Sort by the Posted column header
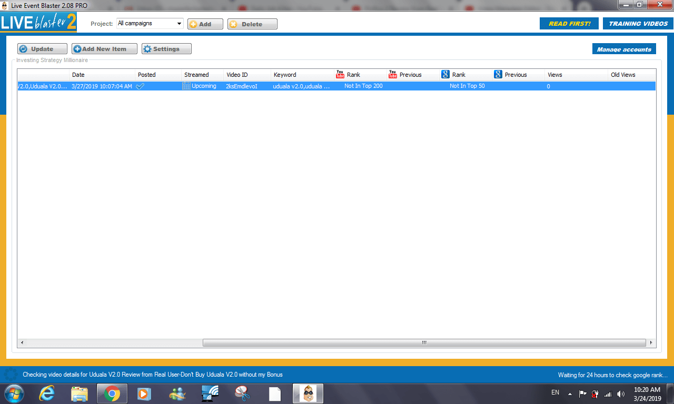 point(158,75)
